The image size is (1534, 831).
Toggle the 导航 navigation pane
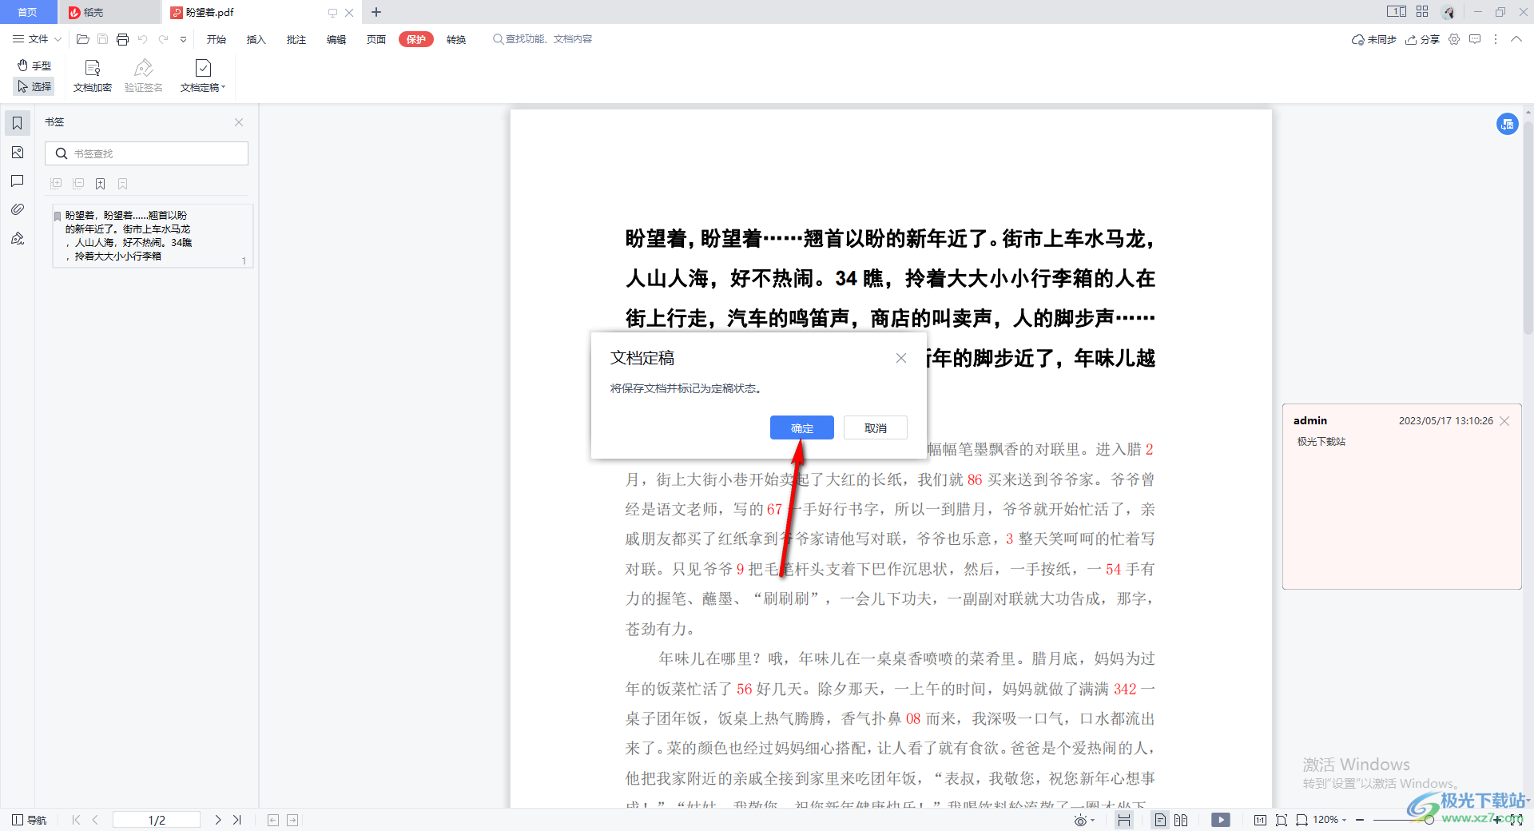30,820
